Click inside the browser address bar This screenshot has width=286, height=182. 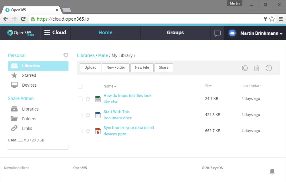pyautogui.click(x=121, y=18)
